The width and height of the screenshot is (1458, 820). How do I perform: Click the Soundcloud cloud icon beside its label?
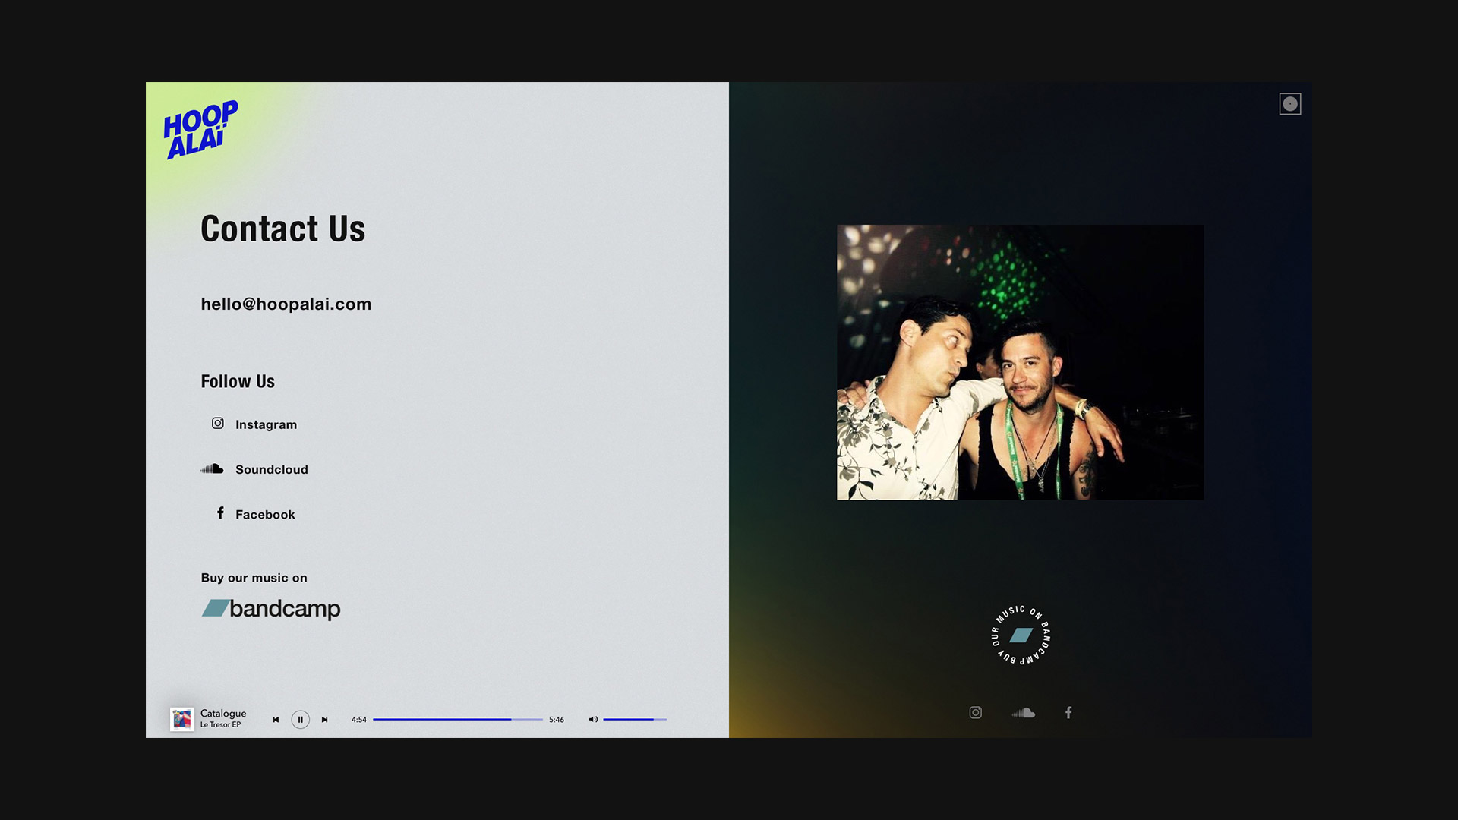coord(212,468)
